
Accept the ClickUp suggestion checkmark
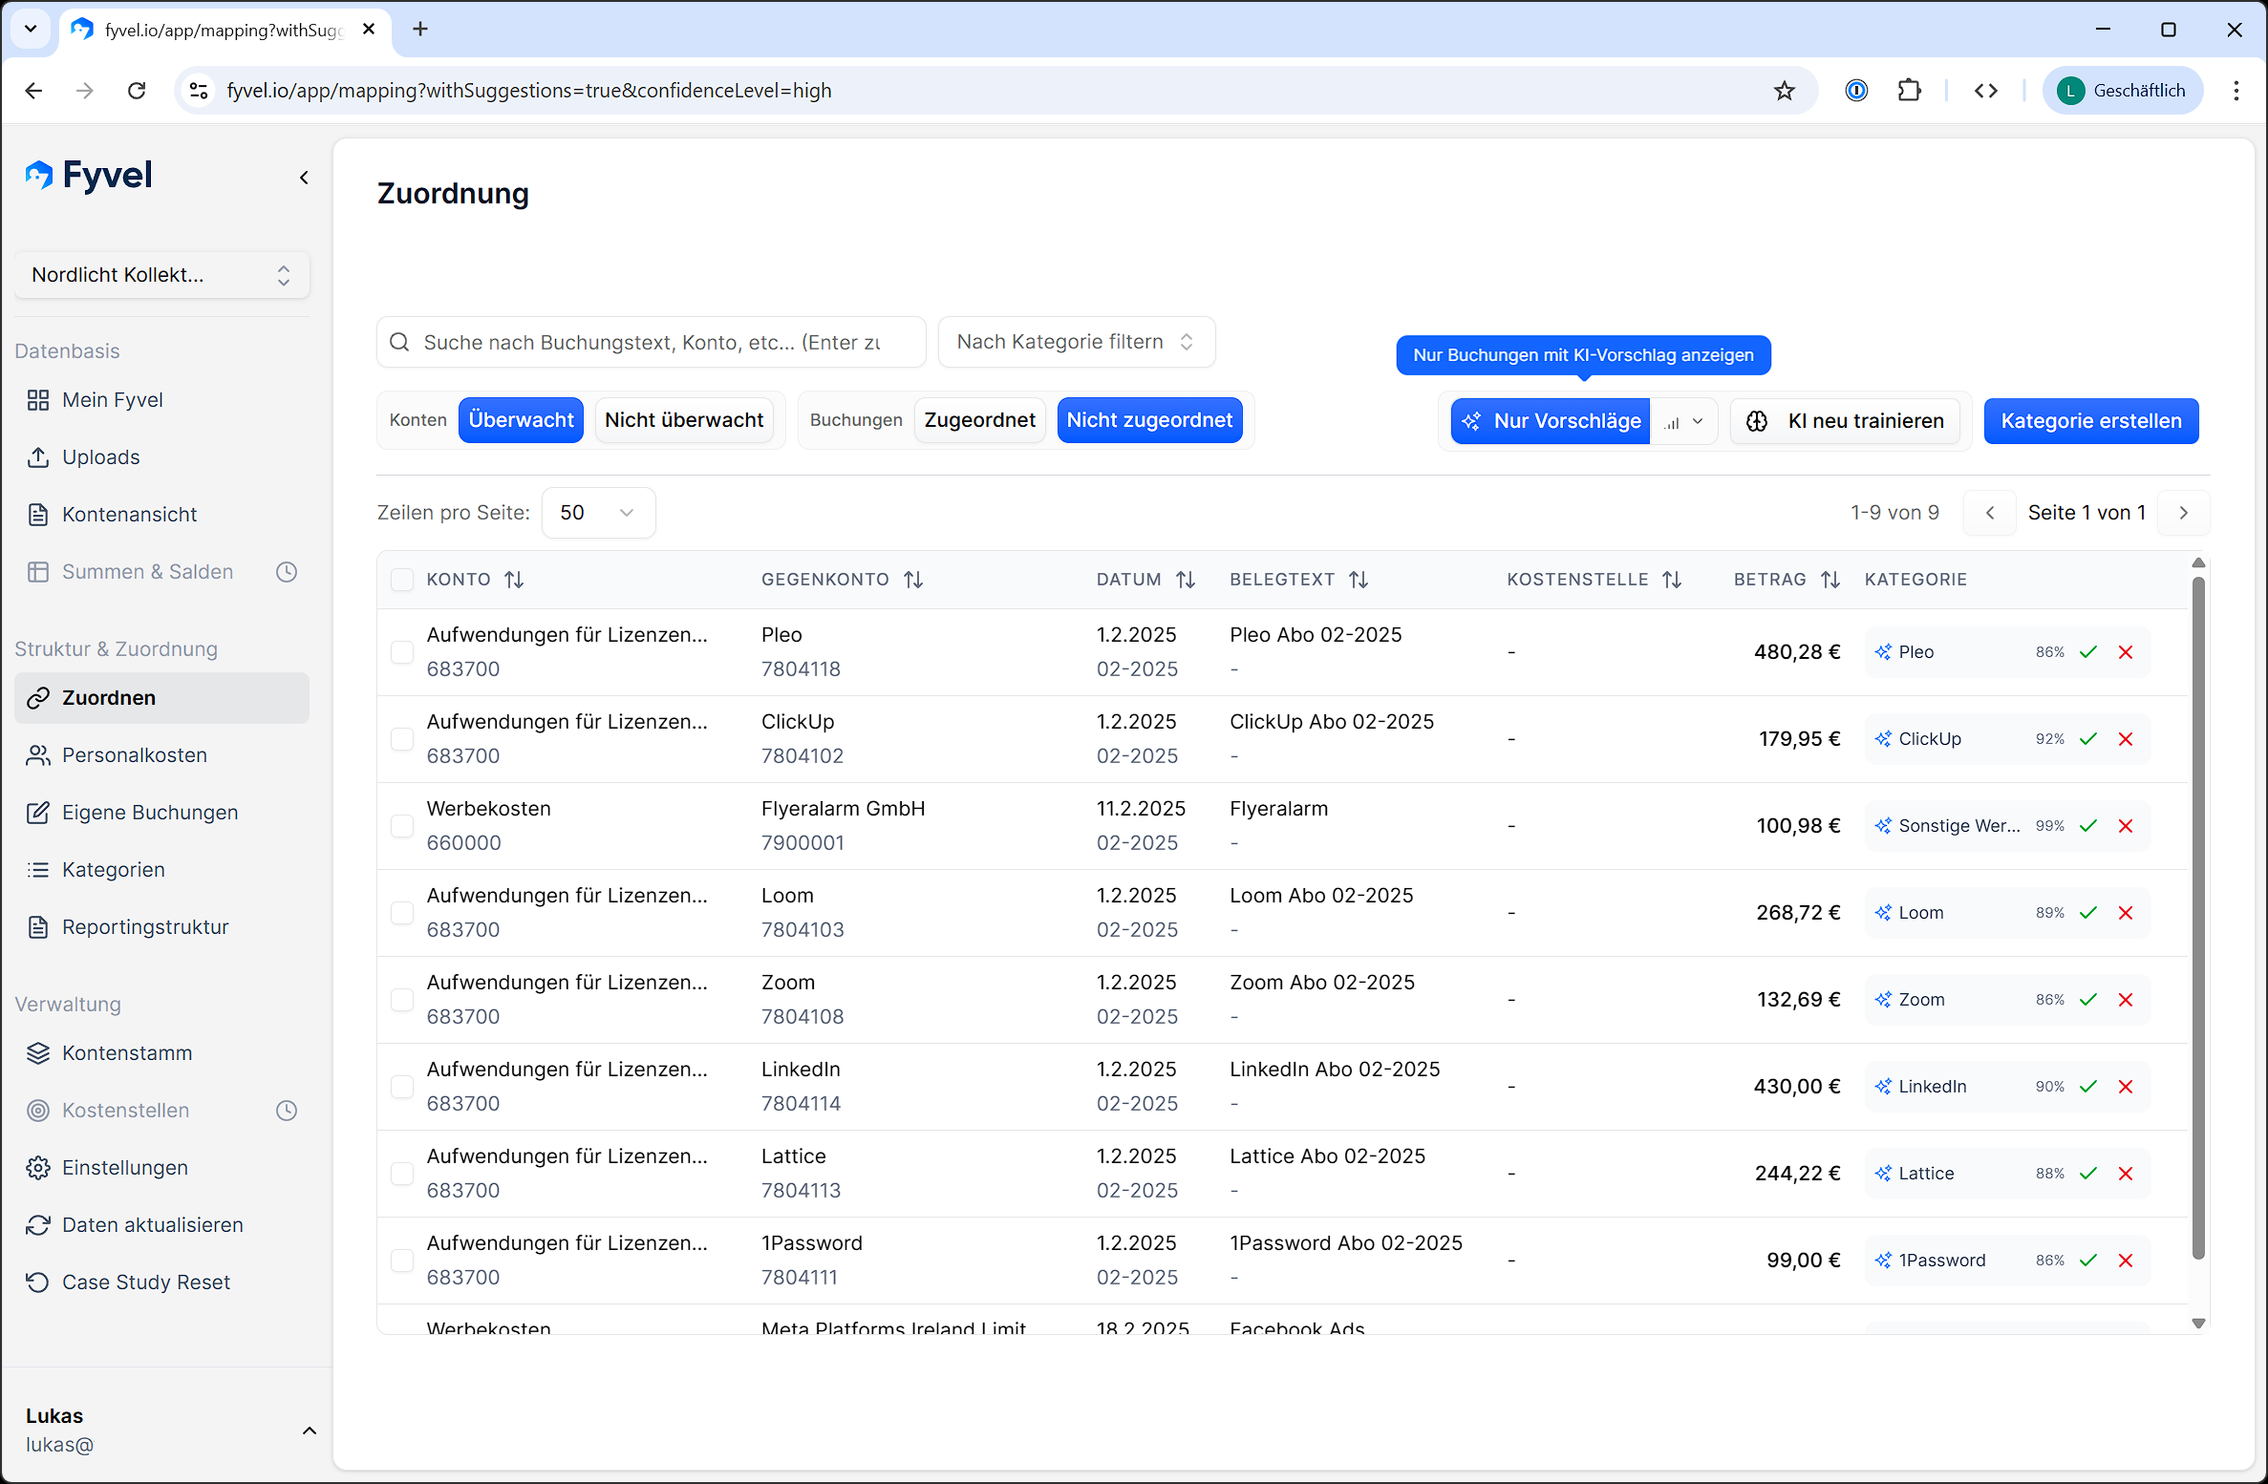[2088, 739]
